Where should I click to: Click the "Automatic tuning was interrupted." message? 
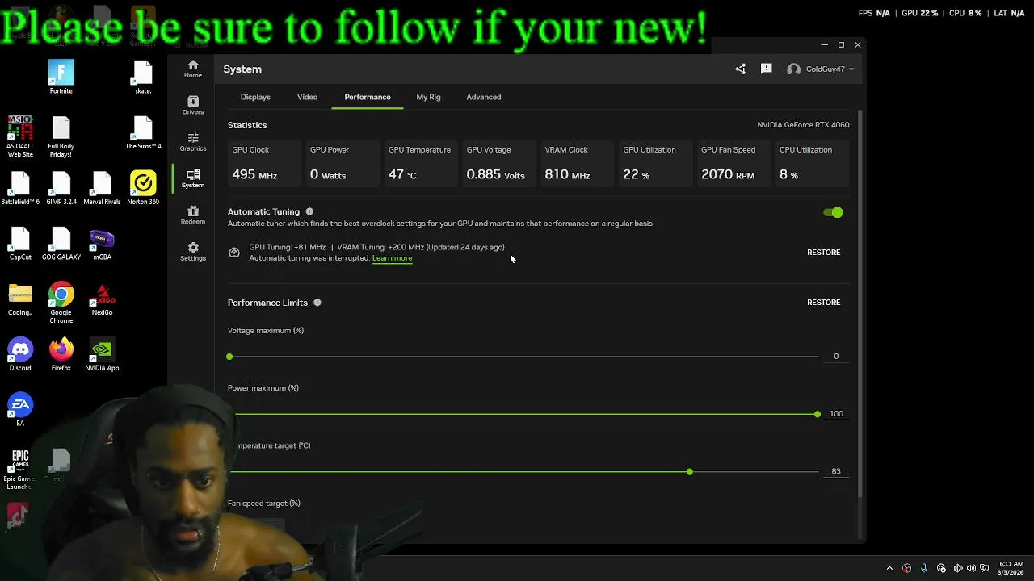[309, 258]
